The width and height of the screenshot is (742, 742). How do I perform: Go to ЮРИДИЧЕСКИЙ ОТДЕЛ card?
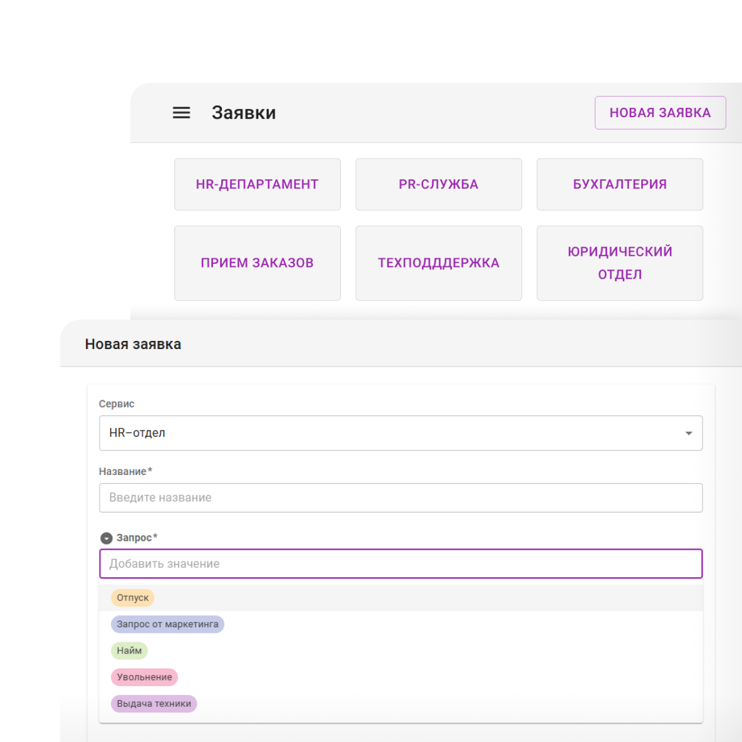tap(620, 263)
